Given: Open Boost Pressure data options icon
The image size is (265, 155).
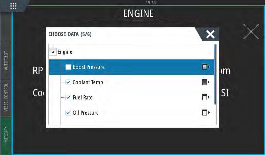Looking at the screenshot, I should tap(206, 67).
